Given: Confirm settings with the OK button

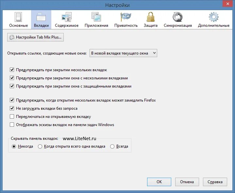Looking at the screenshot, I should pos(159,182).
